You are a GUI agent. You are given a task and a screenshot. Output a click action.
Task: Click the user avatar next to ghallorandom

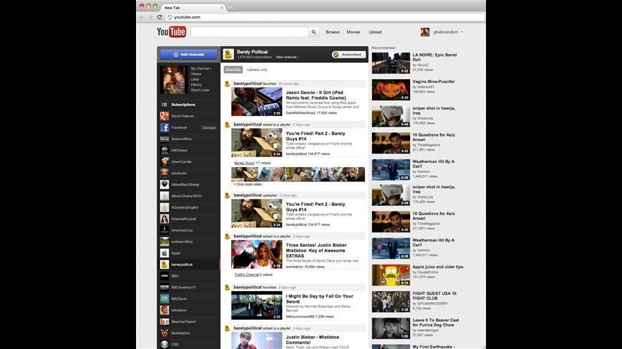425,32
